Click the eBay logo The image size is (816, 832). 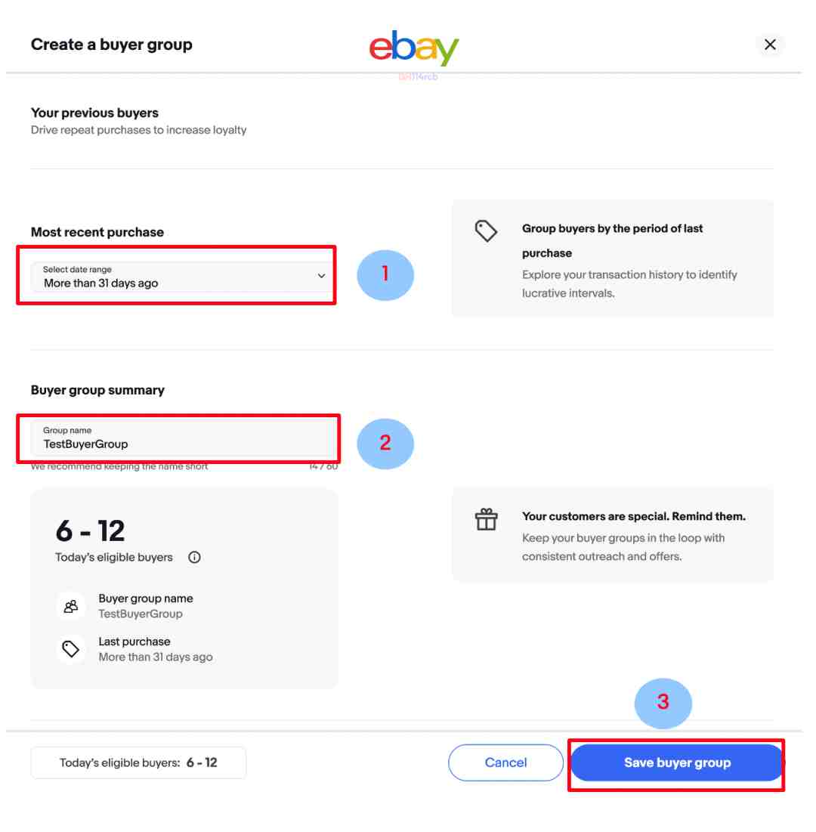pyautogui.click(x=414, y=48)
